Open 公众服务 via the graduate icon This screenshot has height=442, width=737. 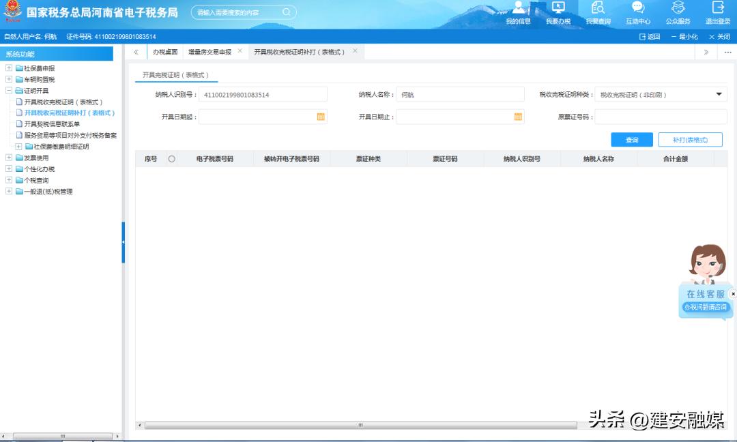(x=678, y=9)
